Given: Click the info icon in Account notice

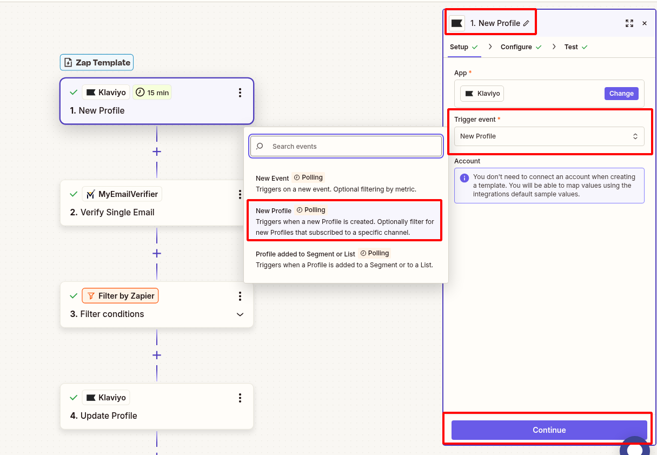Looking at the screenshot, I should 464,177.
